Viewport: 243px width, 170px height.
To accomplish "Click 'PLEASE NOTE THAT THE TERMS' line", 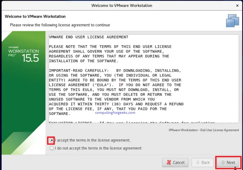I will 110,47.
